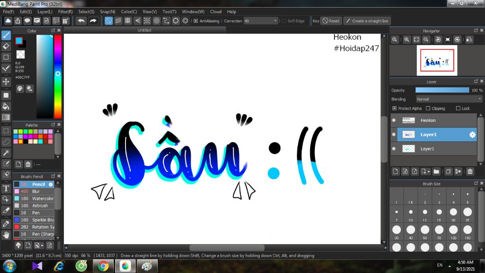Image resolution: width=485 pixels, height=273 pixels.
Task: Create a layer folder
Action: (436, 172)
